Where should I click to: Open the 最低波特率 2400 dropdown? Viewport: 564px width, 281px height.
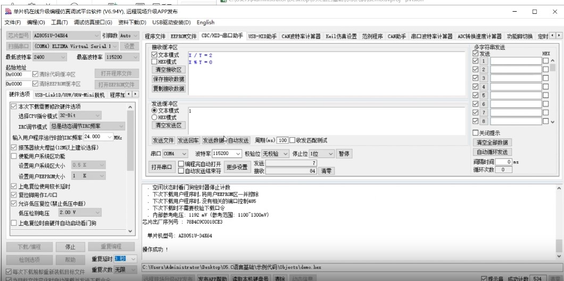[49, 57]
